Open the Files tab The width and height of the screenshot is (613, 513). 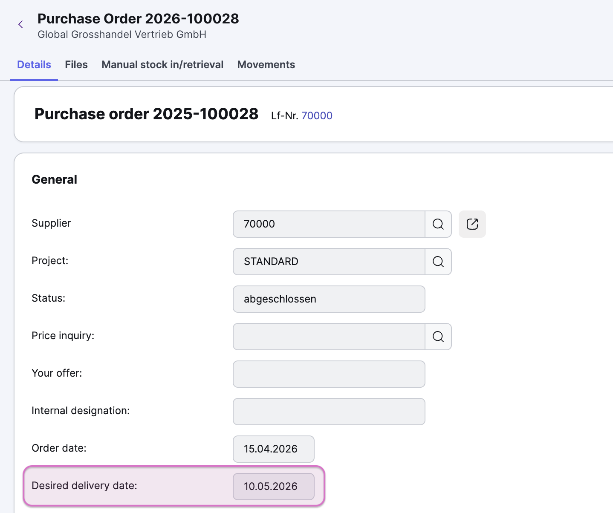(x=76, y=65)
